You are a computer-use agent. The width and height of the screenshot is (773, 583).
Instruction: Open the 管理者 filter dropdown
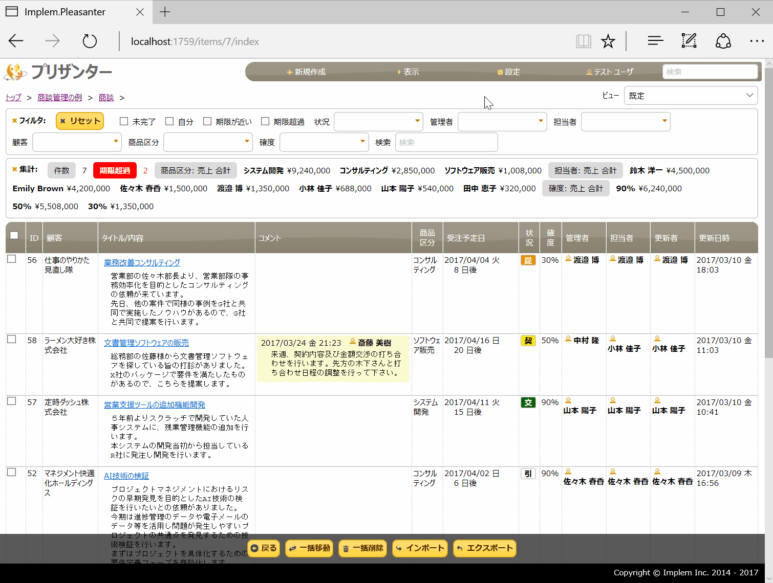tap(502, 122)
